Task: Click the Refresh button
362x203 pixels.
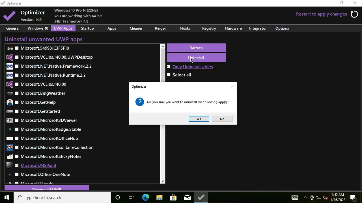Action: (196, 48)
